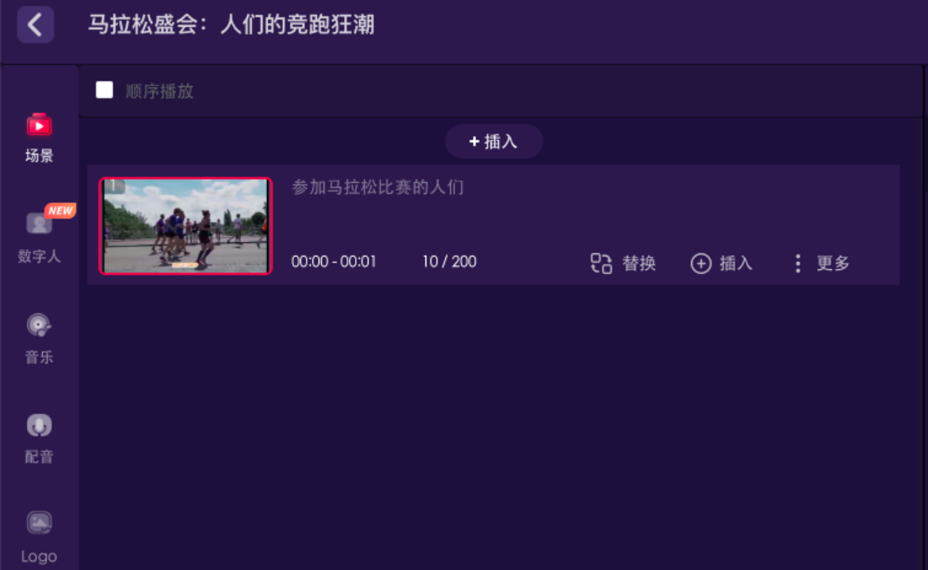
Task: Click the top + 插入 button
Action: pyautogui.click(x=494, y=142)
